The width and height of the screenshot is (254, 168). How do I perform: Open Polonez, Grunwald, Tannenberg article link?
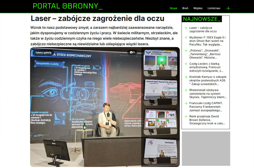tap(205, 54)
